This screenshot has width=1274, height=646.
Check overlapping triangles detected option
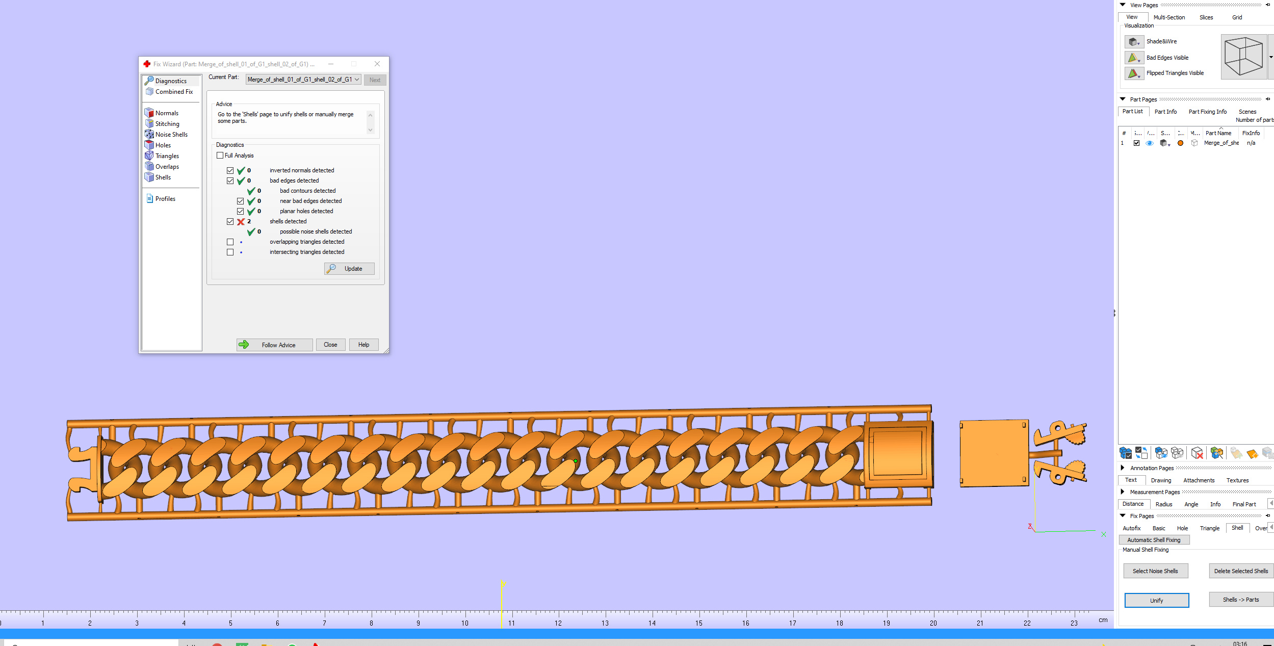click(230, 242)
